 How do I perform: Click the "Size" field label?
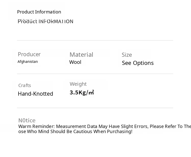click(x=127, y=55)
